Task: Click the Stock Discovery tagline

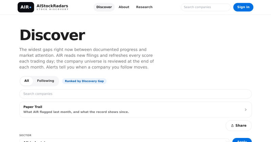Action: (53, 9)
